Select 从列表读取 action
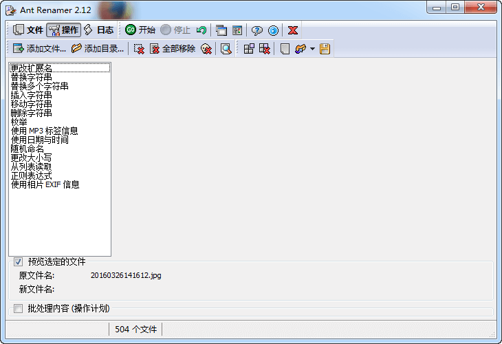This screenshot has height=344, width=502. [x=60, y=166]
